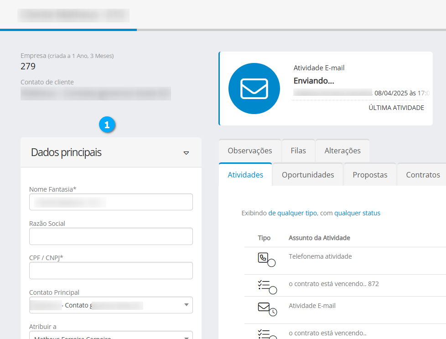Click the large blue email envelope icon
Screen dimensions: 446x339
click(254, 89)
